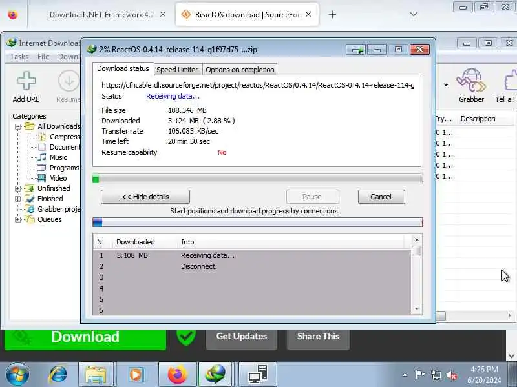
Task: Collapse the All Downloads tree node
Action: [18, 126]
